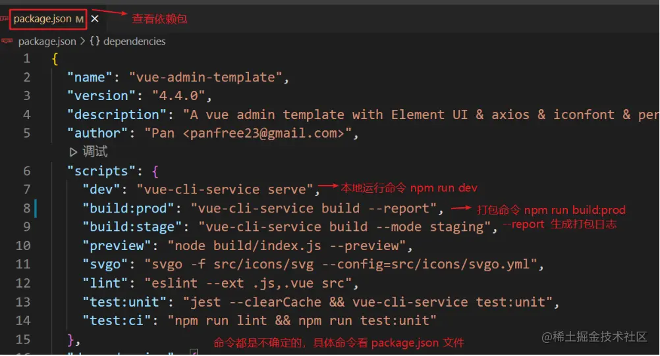Click line number 1 in gutter
This screenshot has height=356, width=660.
point(26,59)
